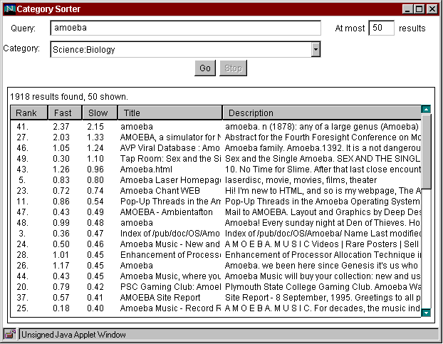Maximize the Category Sorter window

419,9
